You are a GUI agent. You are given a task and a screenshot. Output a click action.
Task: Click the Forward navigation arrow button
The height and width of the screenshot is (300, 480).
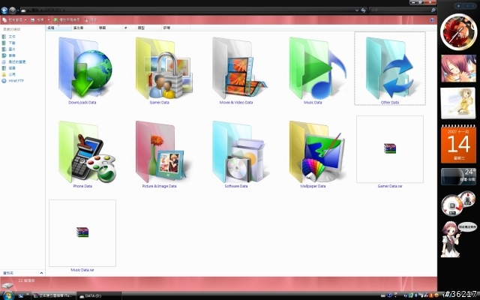click(x=13, y=10)
